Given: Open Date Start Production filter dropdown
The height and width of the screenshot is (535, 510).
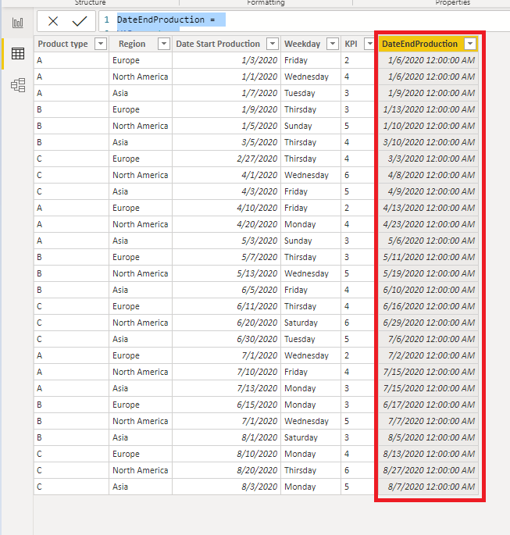Looking at the screenshot, I should coord(273,44).
